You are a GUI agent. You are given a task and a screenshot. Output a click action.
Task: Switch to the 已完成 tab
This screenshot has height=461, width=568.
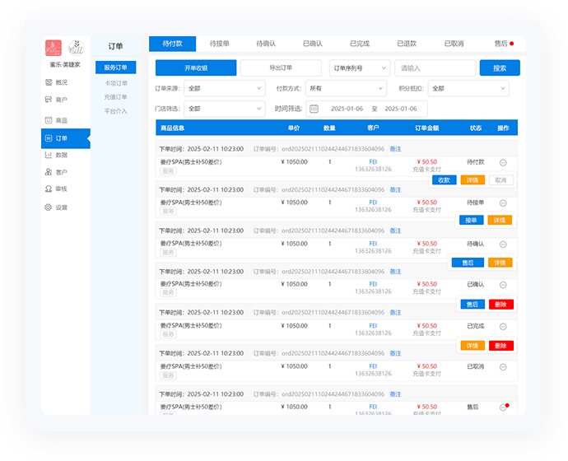[360, 44]
